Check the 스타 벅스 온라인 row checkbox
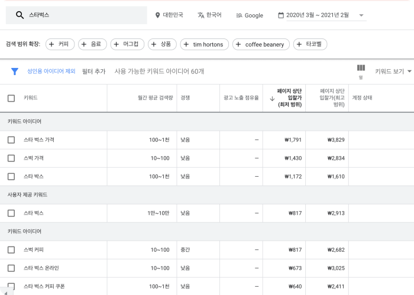The width and height of the screenshot is (414, 295). pyautogui.click(x=11, y=268)
